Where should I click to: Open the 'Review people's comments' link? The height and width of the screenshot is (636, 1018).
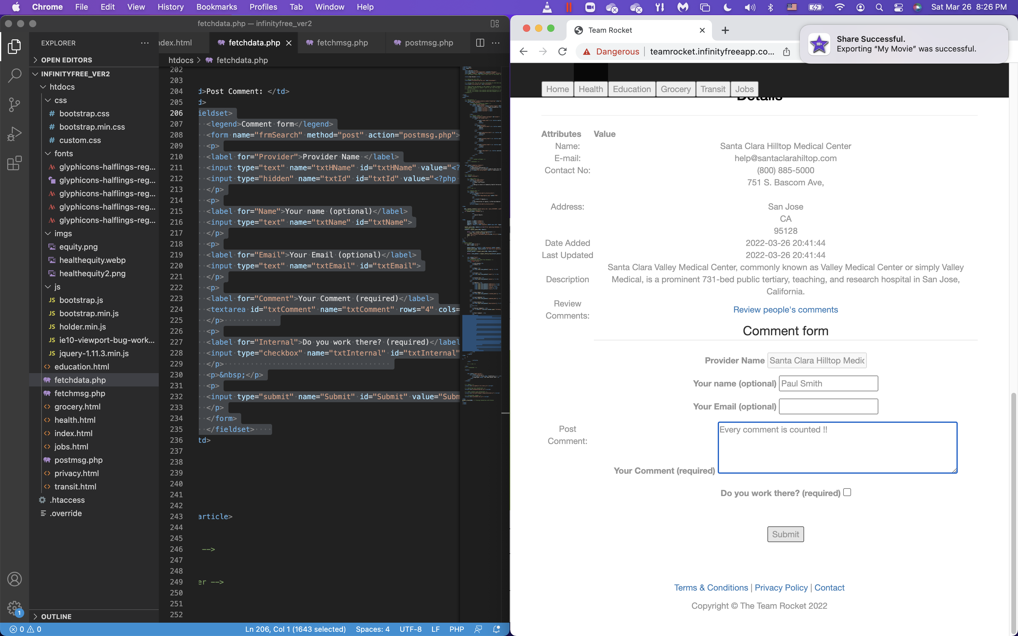785,310
